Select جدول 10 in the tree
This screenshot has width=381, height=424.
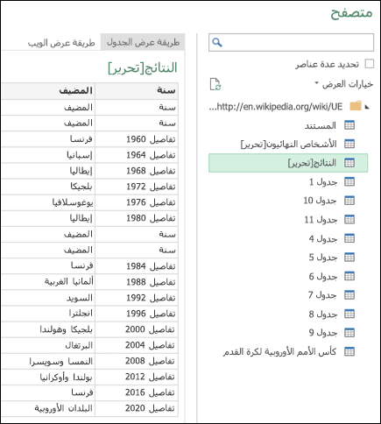(320, 201)
